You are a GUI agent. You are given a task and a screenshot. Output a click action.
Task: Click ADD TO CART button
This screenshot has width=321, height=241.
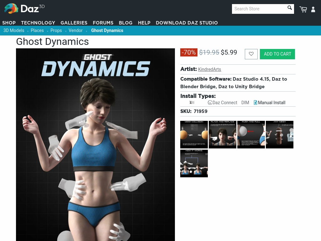(277, 54)
